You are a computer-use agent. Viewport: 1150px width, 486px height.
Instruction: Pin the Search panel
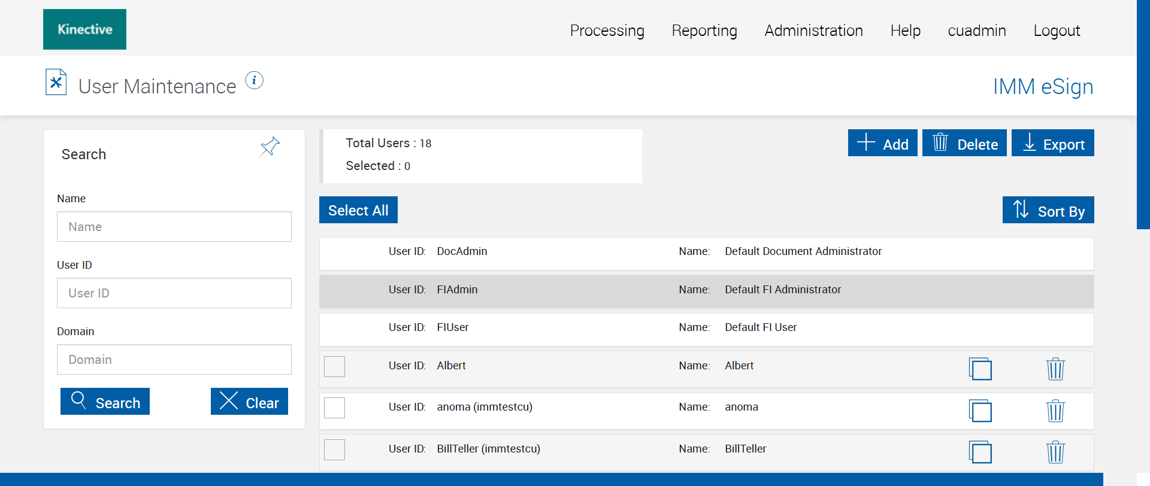coord(270,146)
